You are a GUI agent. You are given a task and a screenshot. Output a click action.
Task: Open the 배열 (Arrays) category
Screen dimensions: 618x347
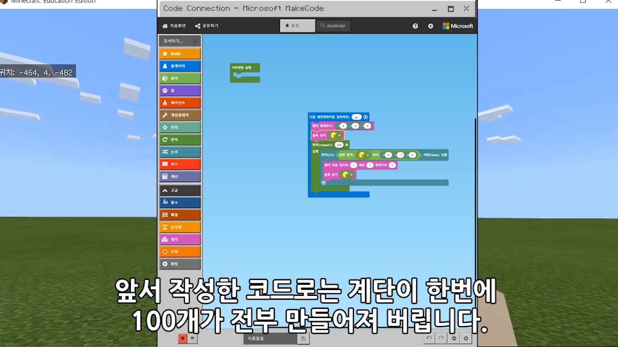[180, 215]
